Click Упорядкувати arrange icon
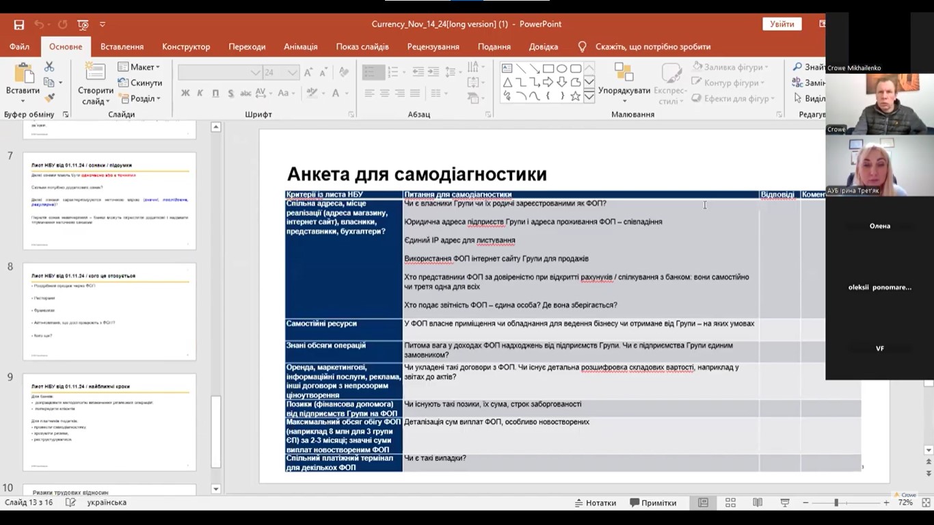Screen dimensions: 934x525 point(624,72)
